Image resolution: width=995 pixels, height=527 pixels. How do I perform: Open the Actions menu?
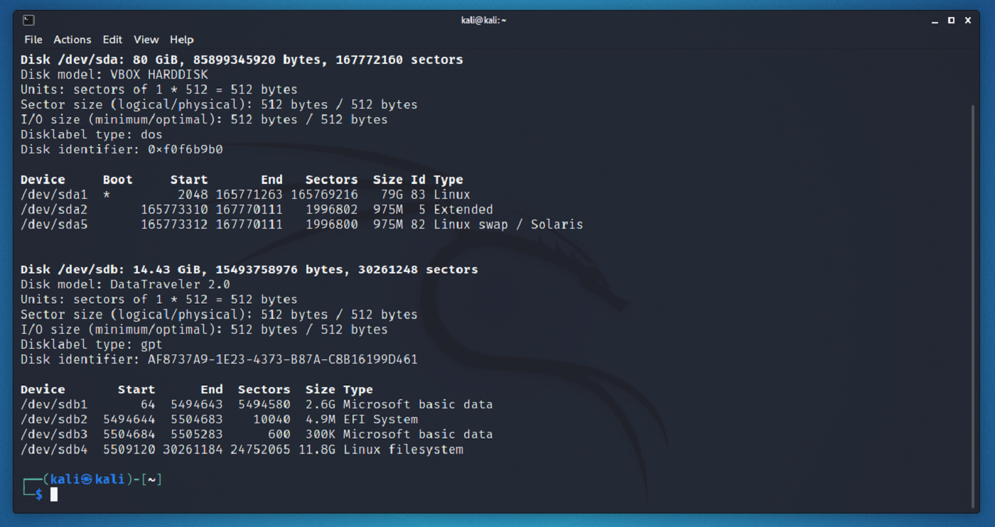click(x=72, y=40)
